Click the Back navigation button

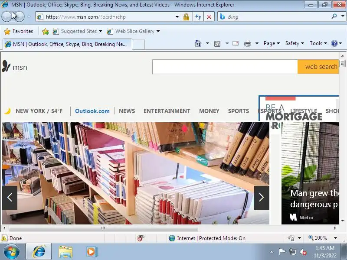click(x=7, y=16)
